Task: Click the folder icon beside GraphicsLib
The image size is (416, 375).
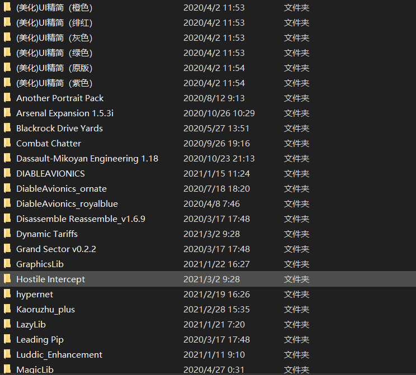Action: [7, 264]
